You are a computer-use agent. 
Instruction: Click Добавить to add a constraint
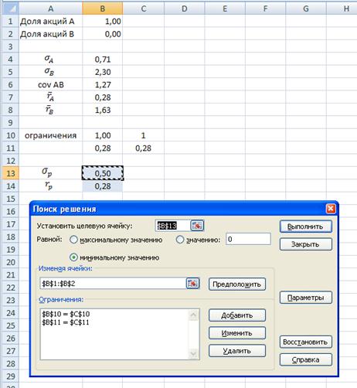coord(237,315)
